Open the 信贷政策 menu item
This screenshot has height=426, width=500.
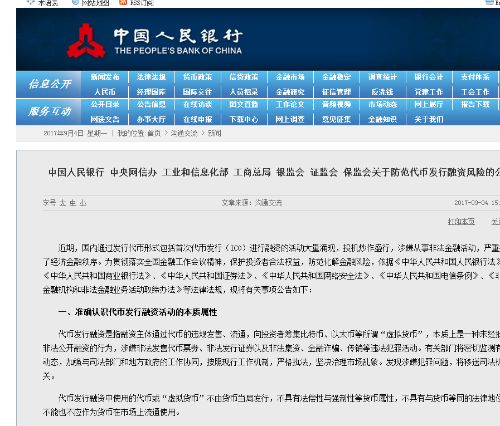coord(244,77)
